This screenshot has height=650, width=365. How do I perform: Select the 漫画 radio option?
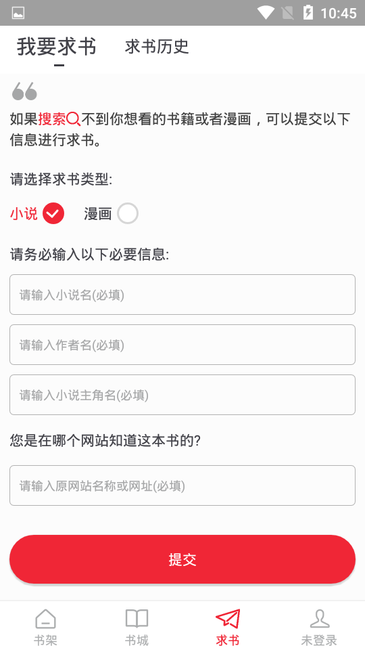point(128,214)
